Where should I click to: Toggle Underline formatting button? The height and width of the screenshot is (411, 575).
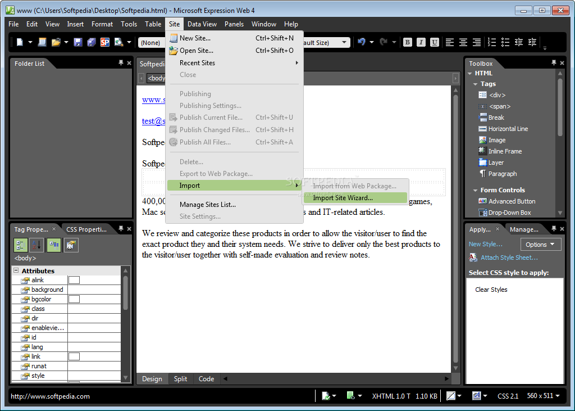click(435, 42)
